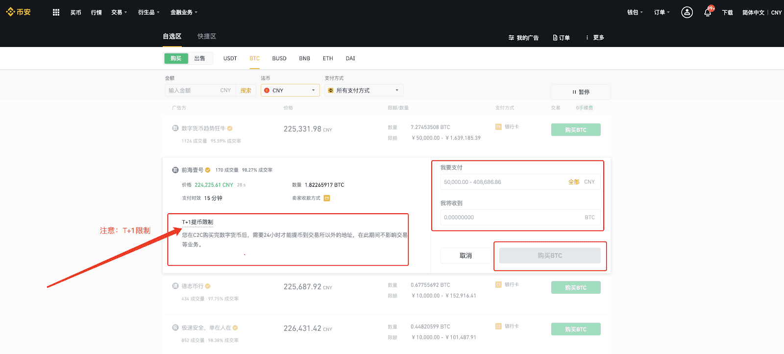Select the ETH coin tab
784x354 pixels.
pyautogui.click(x=328, y=58)
